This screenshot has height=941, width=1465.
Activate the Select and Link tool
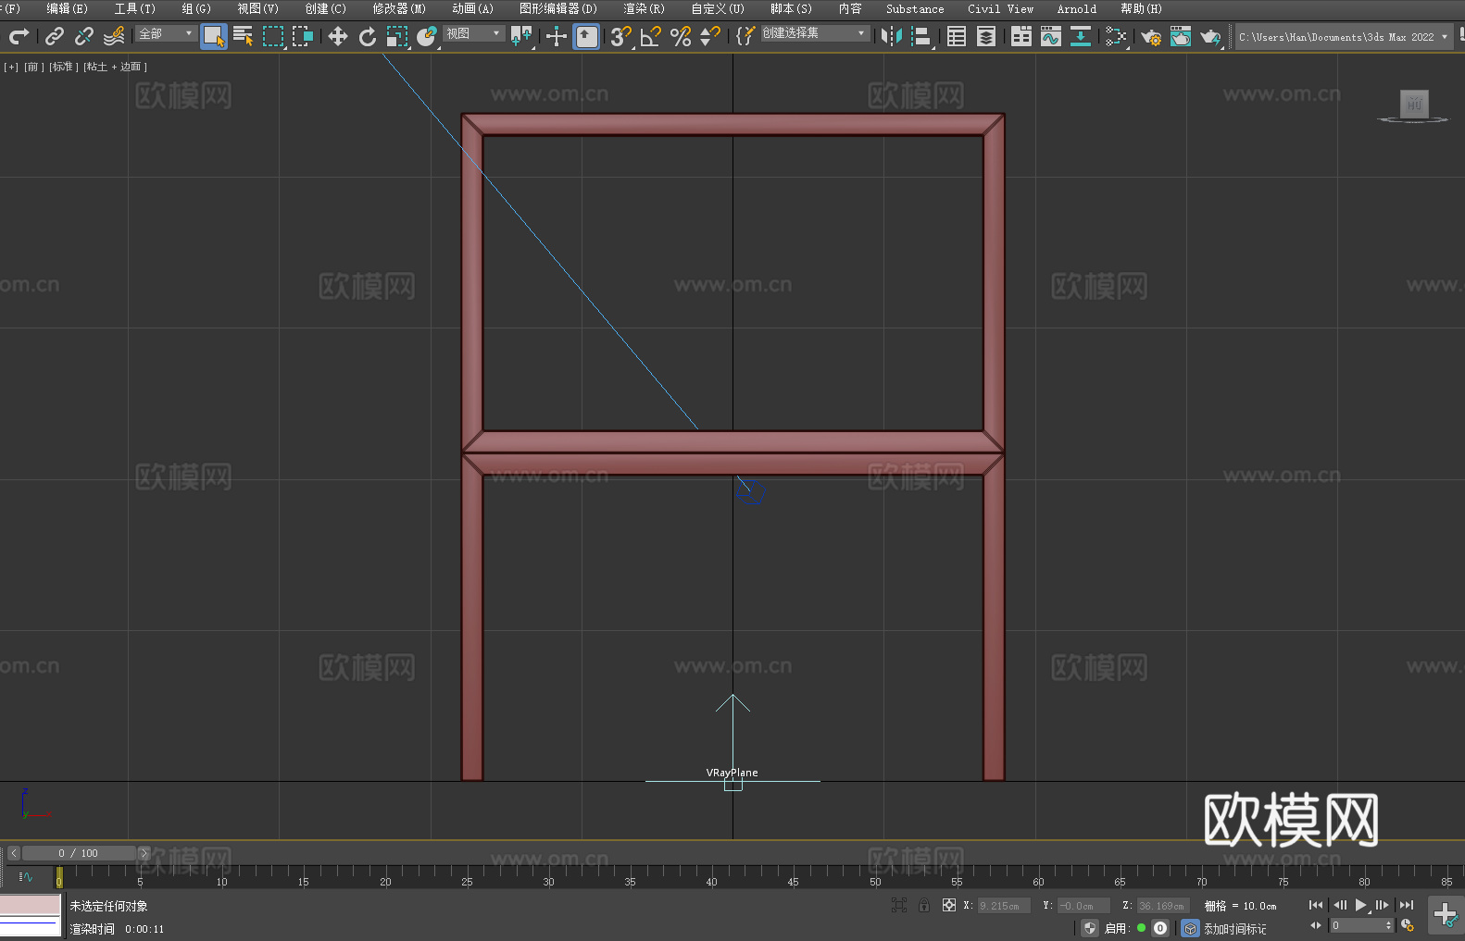[55, 36]
